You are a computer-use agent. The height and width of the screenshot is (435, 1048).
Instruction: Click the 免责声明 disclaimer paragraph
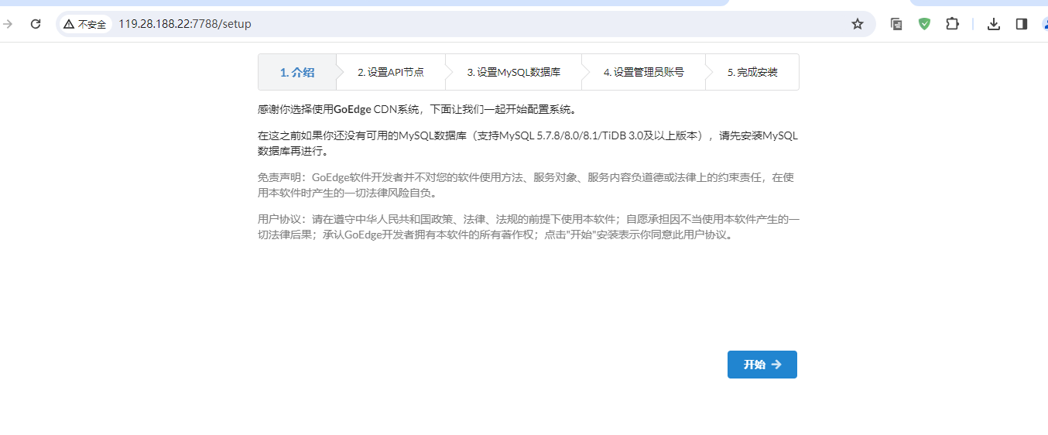(x=526, y=185)
